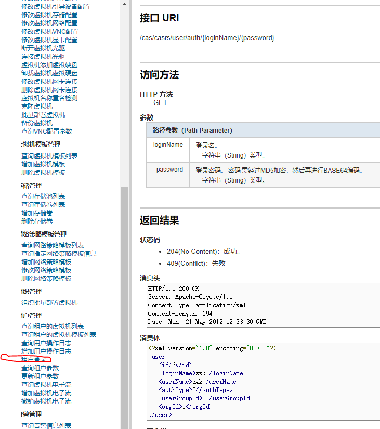The image size is (380, 429).
Task: Open link 修改虚拟机存储配置
Action: point(49,15)
